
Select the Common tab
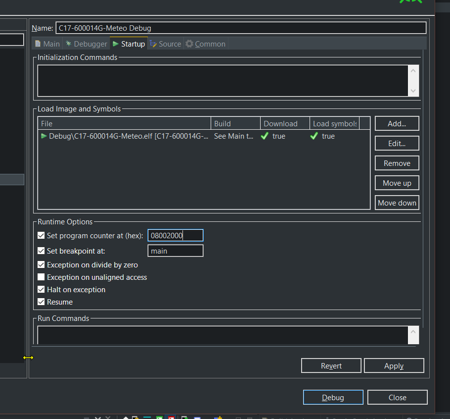click(206, 44)
